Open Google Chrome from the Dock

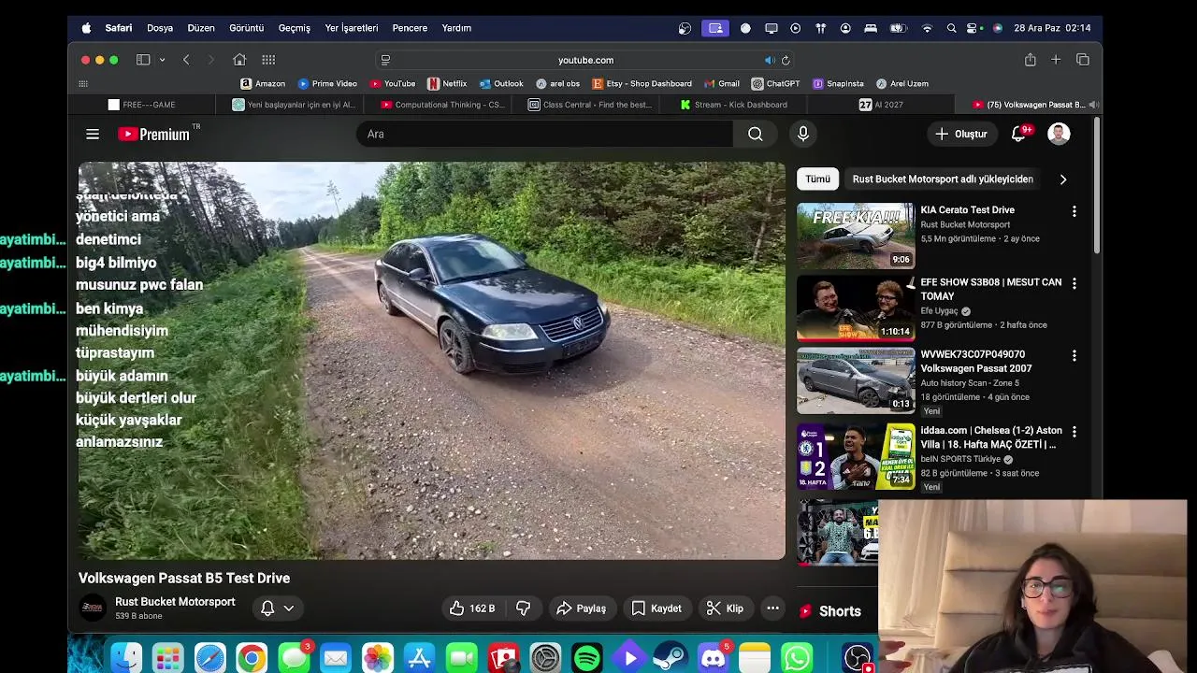[x=252, y=658]
